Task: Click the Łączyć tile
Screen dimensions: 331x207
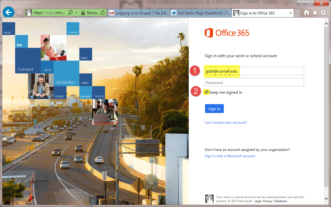Action: click(x=9, y=28)
